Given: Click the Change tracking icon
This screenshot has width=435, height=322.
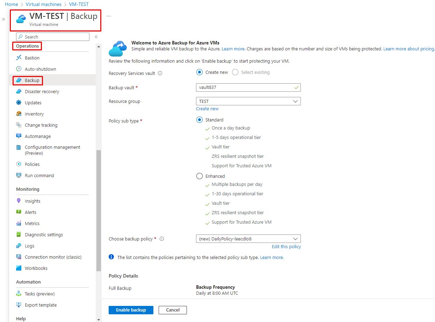Looking at the screenshot, I should (19, 125).
